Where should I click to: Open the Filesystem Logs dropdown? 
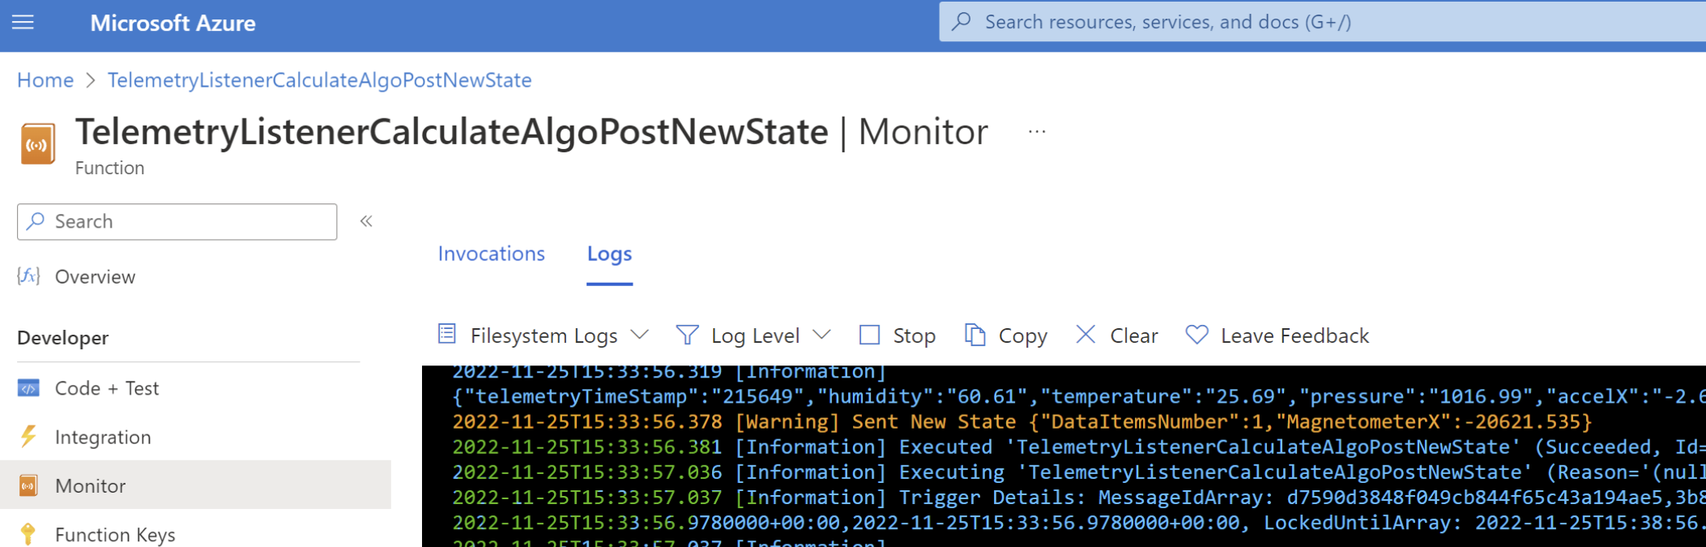pos(544,335)
